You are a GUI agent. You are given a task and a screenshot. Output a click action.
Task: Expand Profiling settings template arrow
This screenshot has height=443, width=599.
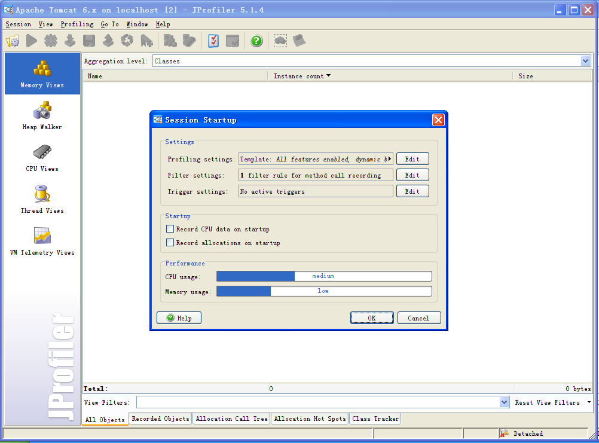(x=389, y=159)
